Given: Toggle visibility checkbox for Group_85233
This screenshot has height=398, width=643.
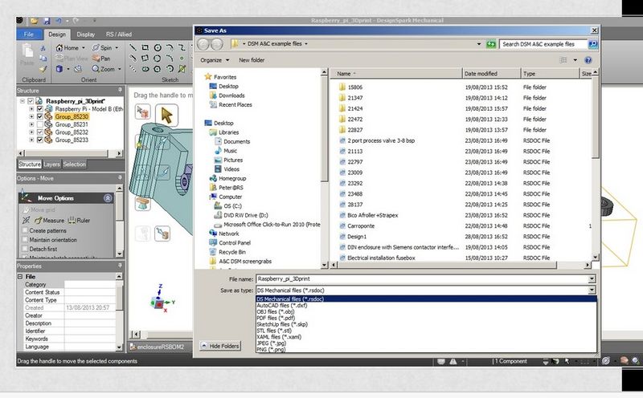Looking at the screenshot, I should pyautogui.click(x=39, y=140).
